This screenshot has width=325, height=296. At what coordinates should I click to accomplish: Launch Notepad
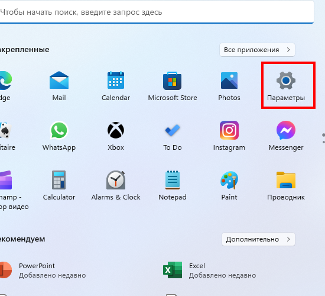point(173,185)
